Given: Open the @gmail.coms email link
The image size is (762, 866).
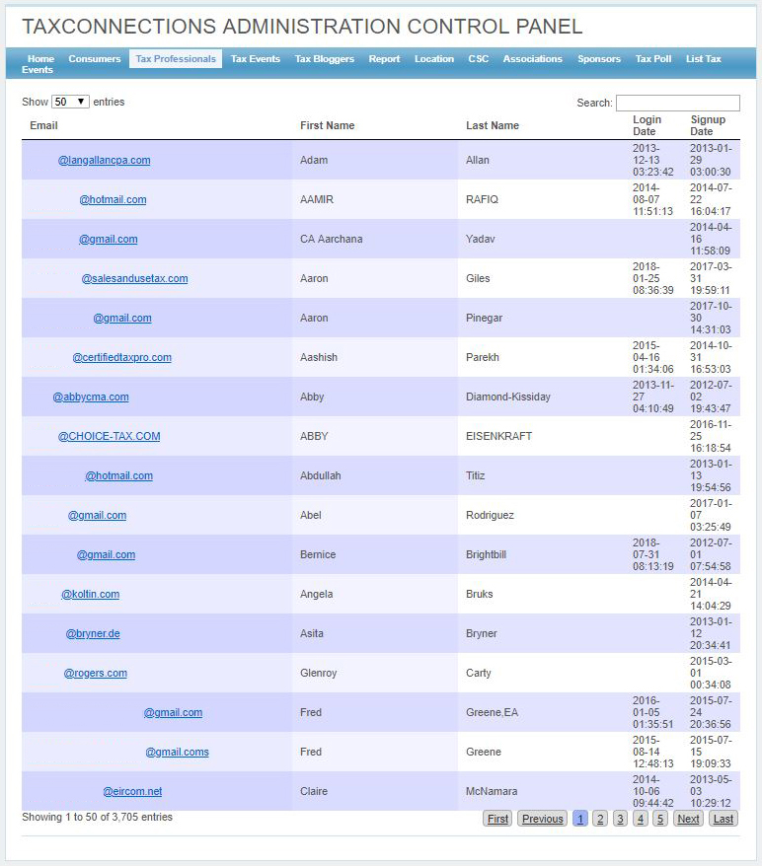Looking at the screenshot, I should pyautogui.click(x=177, y=753).
